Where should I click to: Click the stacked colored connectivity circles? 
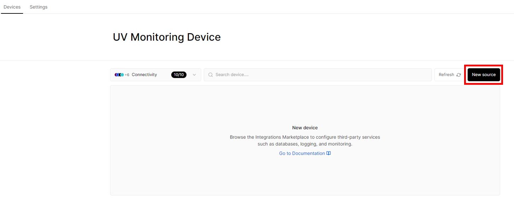pyautogui.click(x=119, y=75)
